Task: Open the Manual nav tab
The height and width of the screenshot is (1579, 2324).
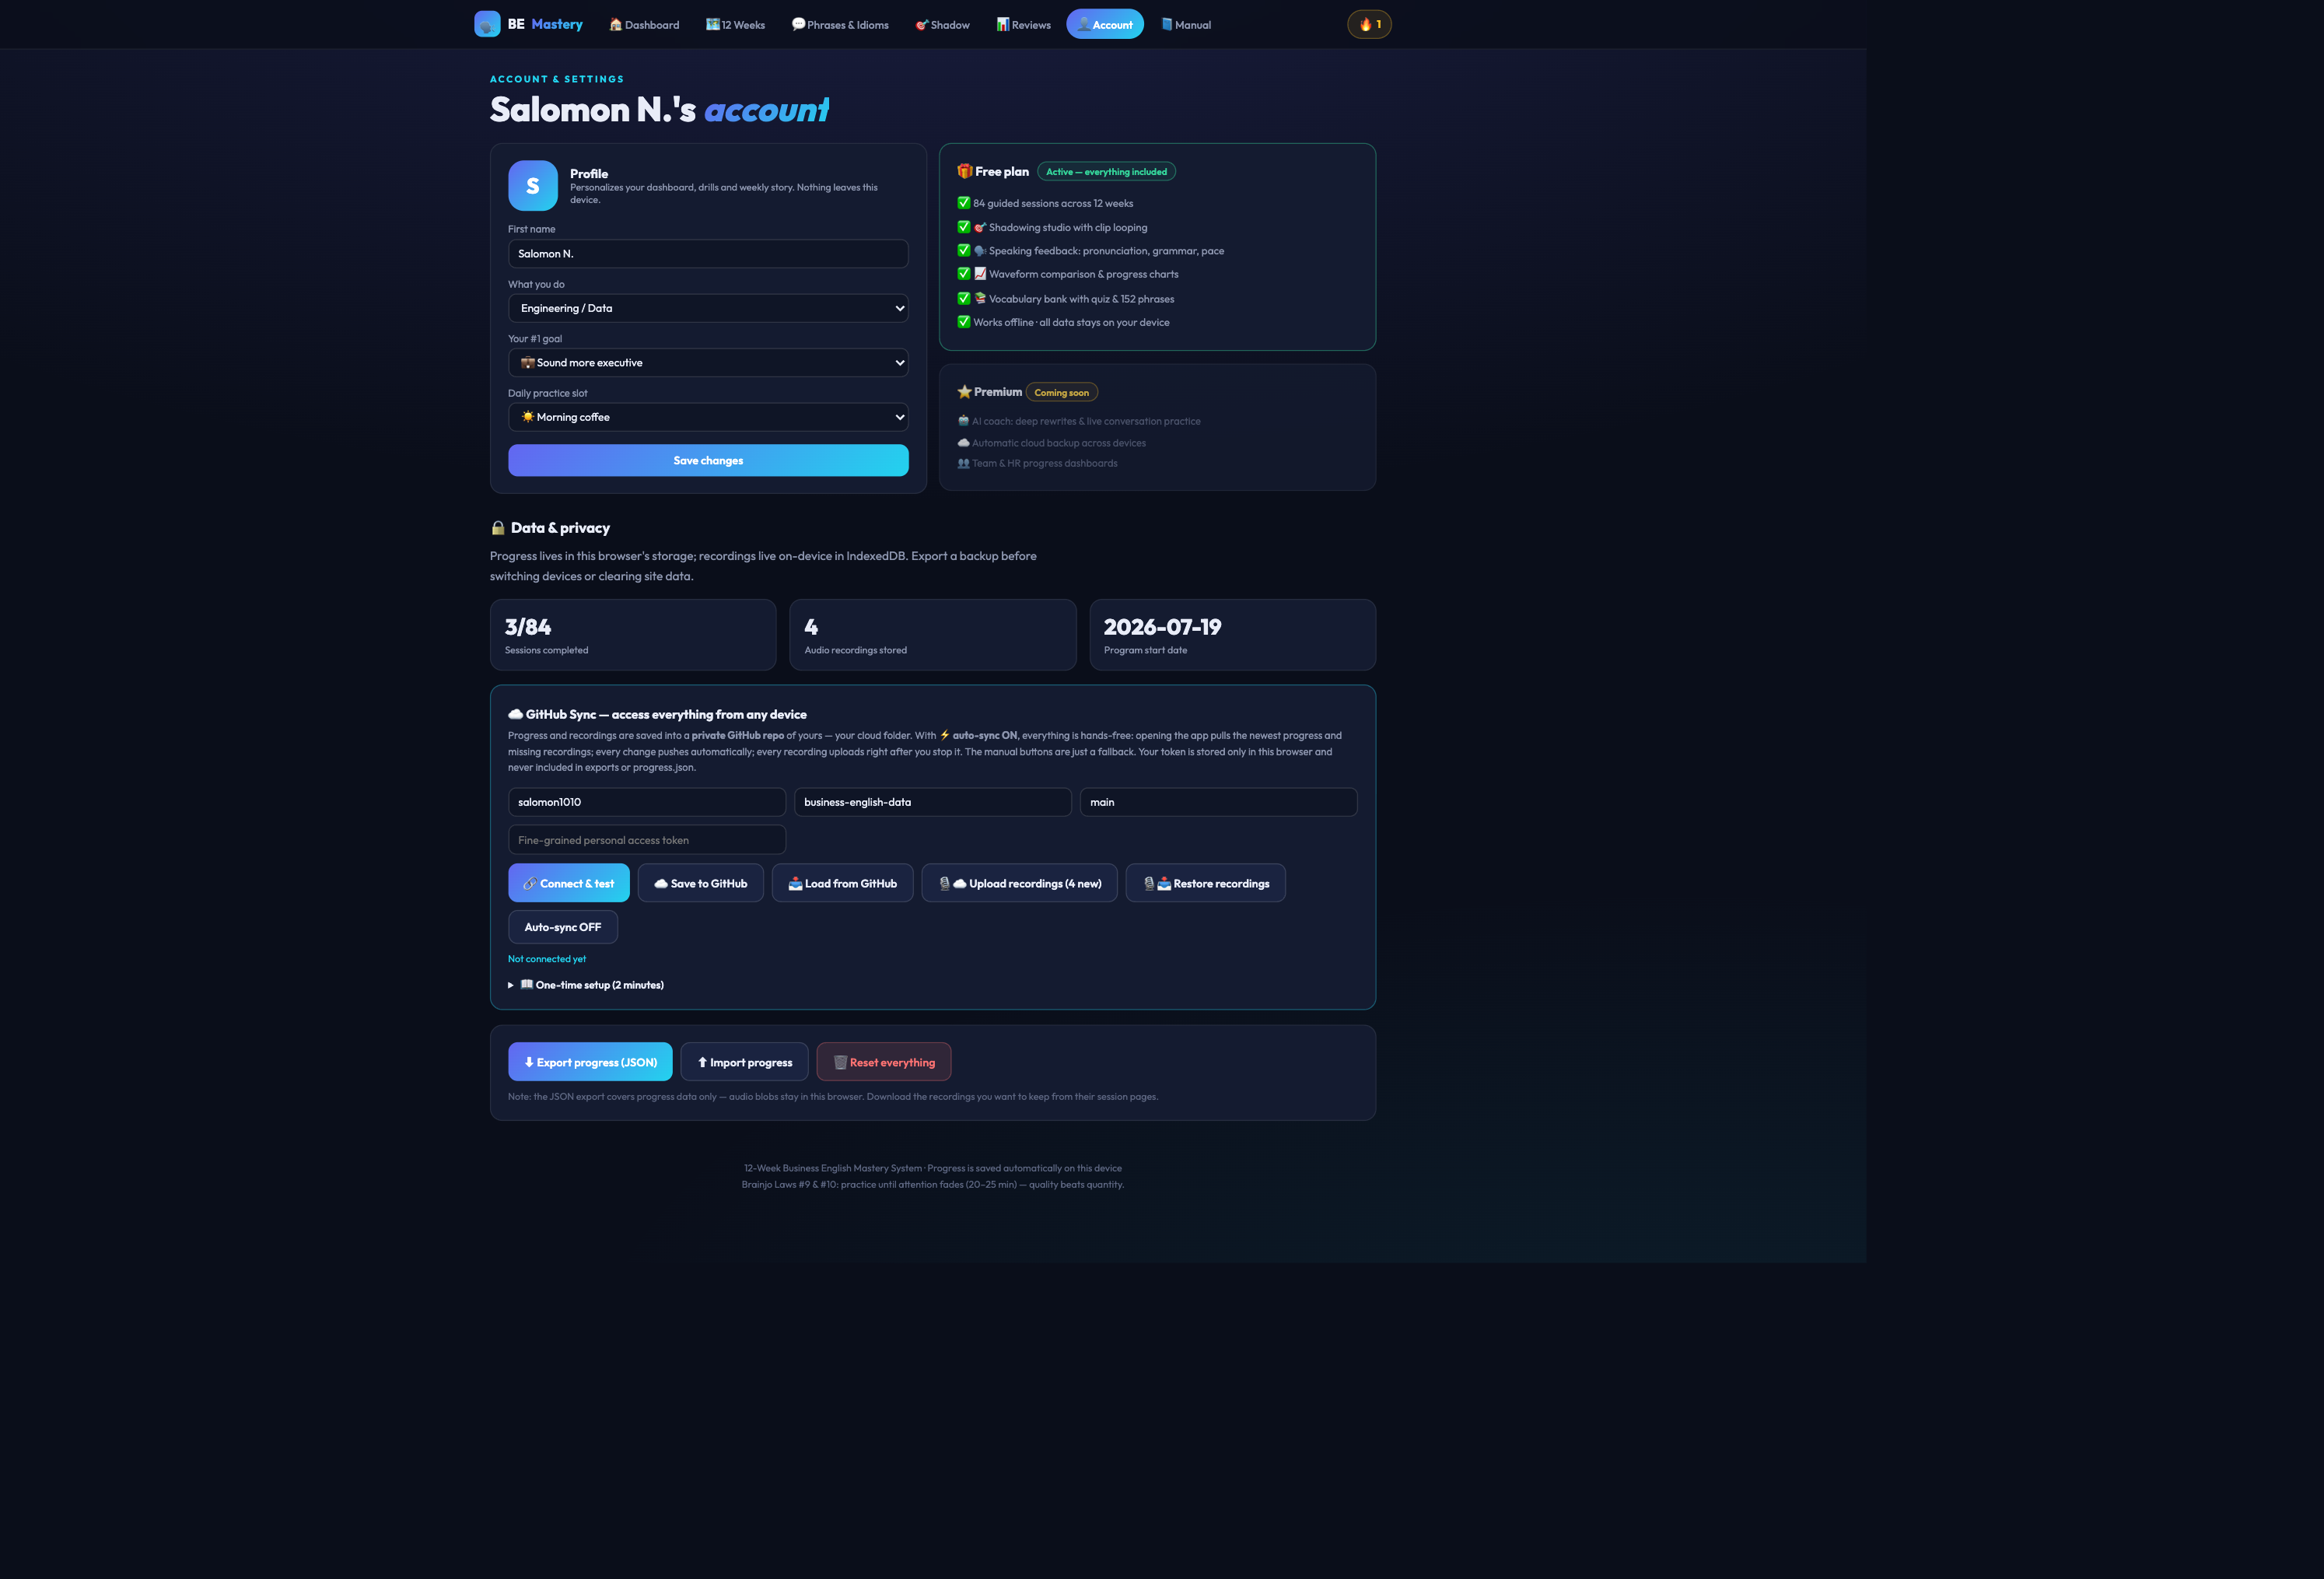Action: point(1185,25)
